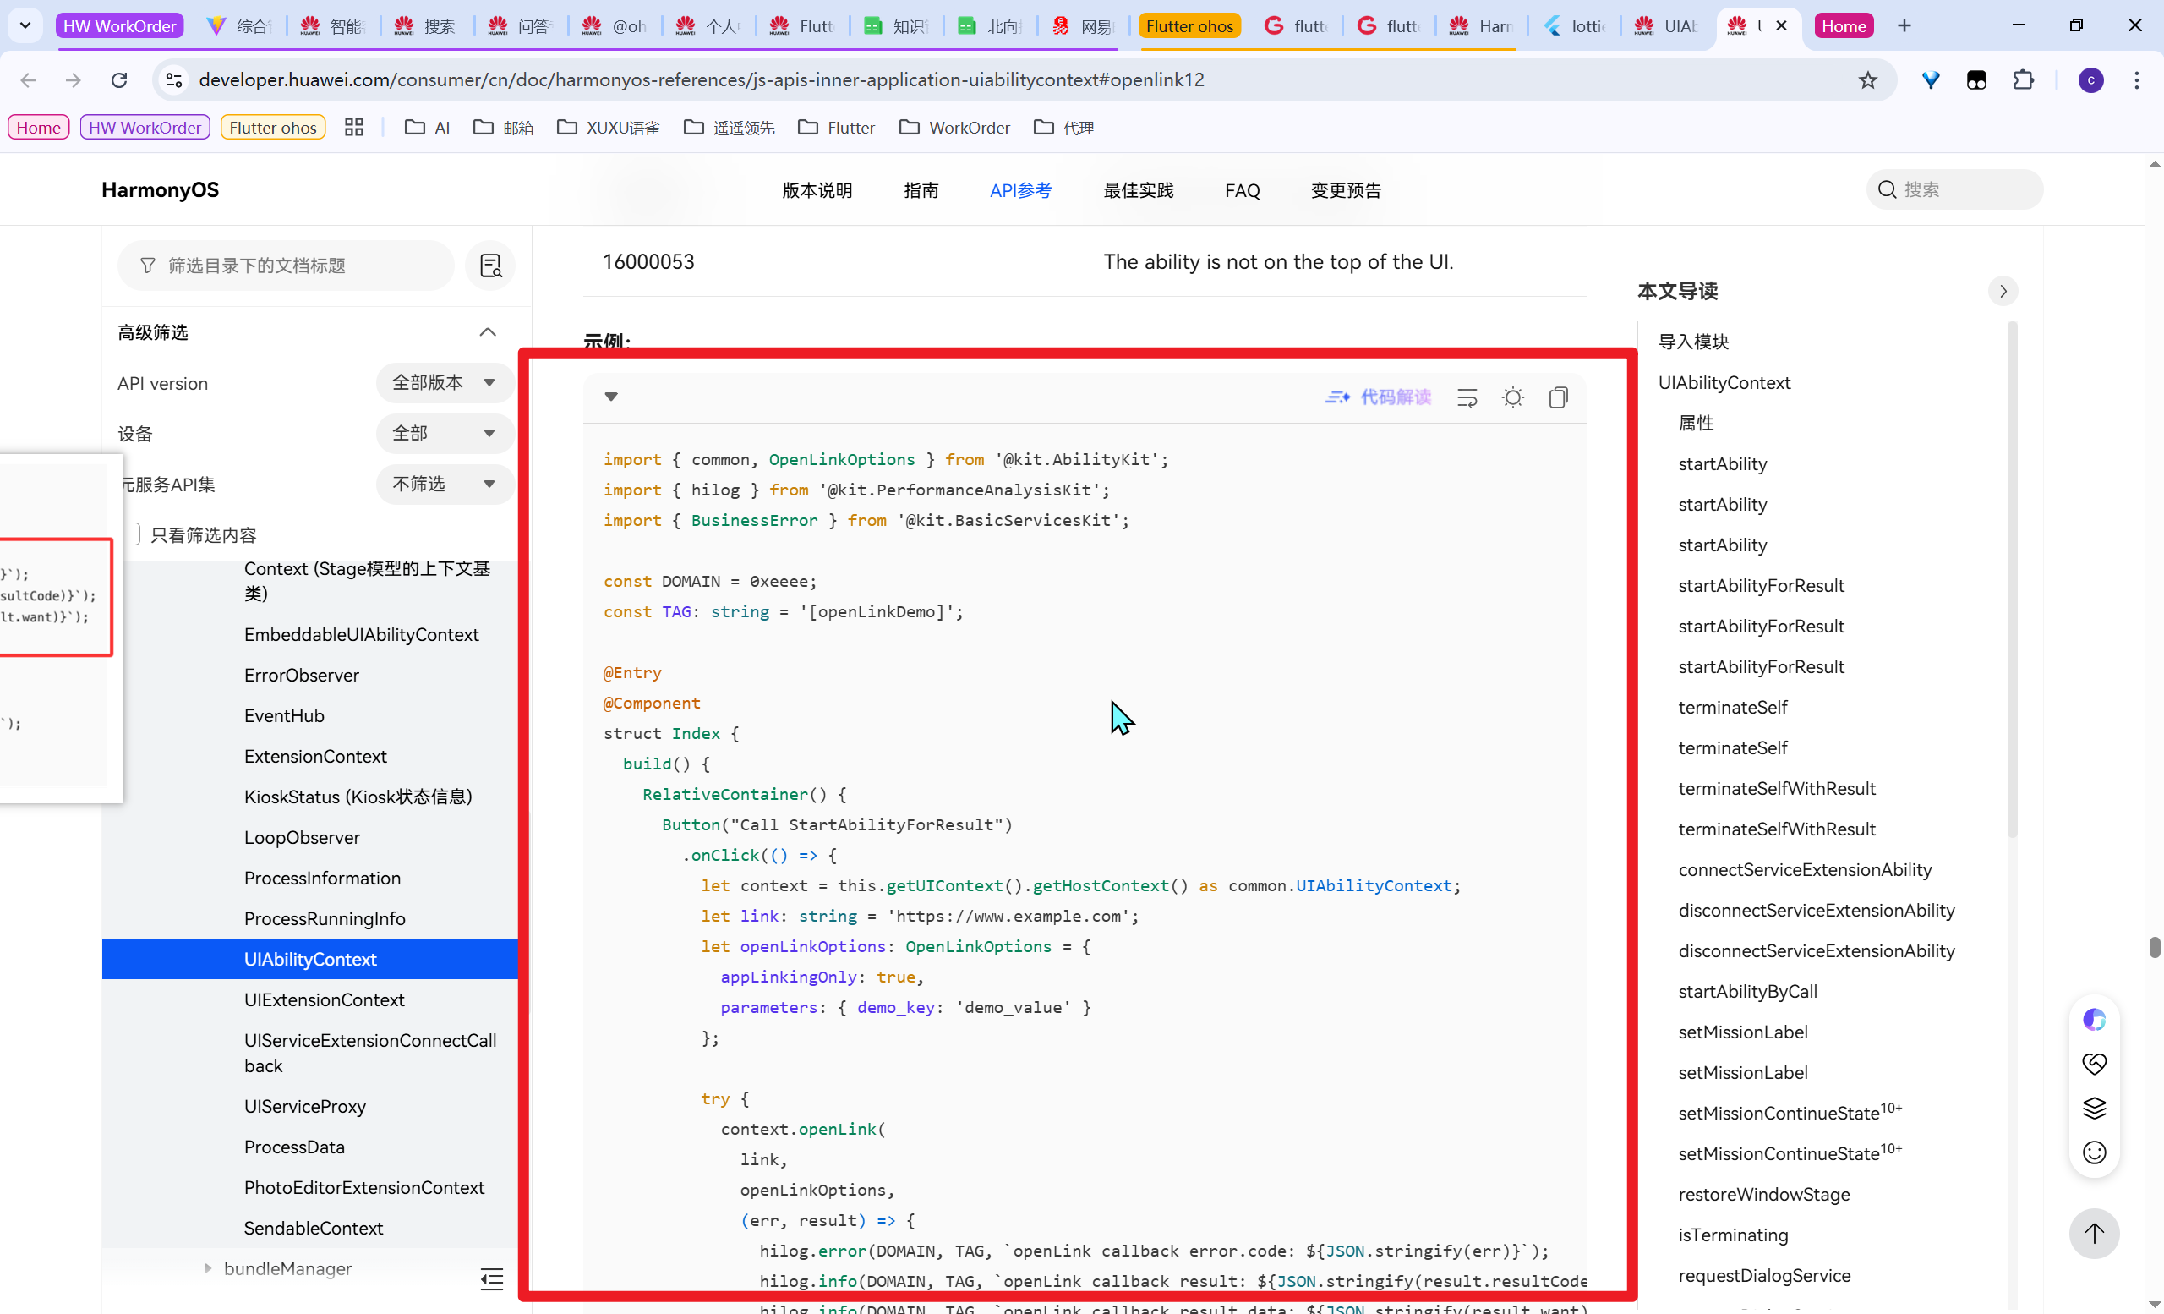
Task: Collapse the 高级筛选 section chevron
Action: point(488,332)
